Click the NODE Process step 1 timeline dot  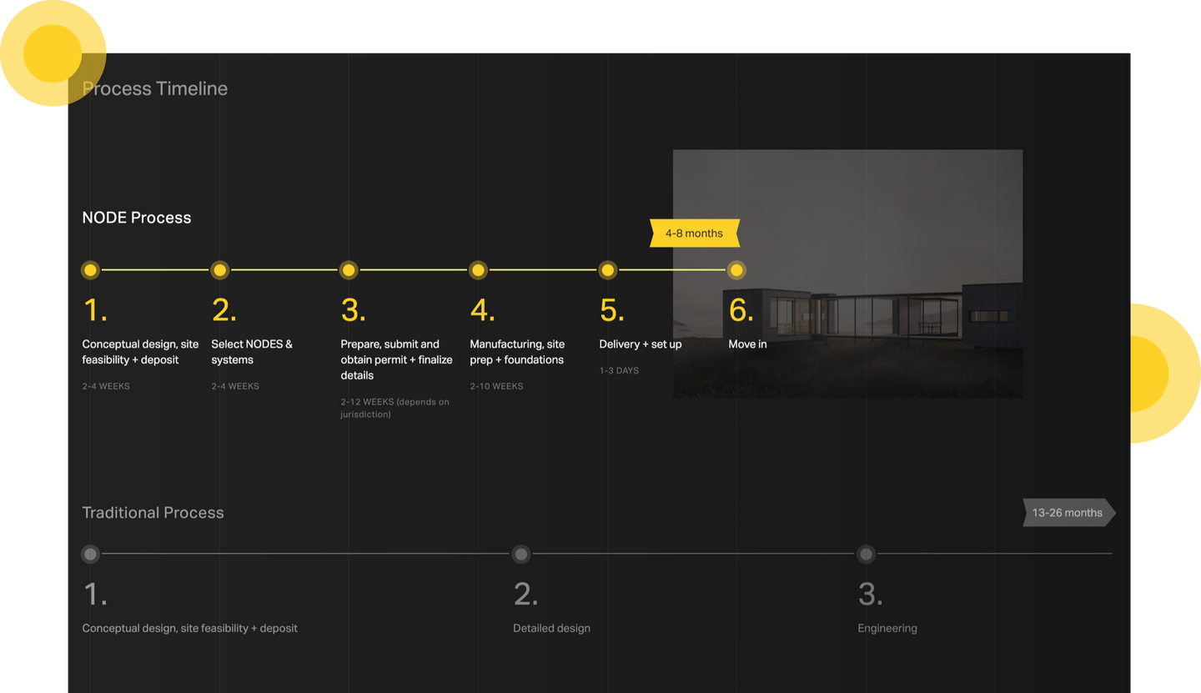coord(90,270)
